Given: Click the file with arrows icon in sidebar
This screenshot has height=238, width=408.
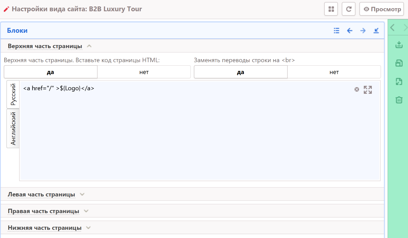Looking at the screenshot, I should [x=399, y=82].
